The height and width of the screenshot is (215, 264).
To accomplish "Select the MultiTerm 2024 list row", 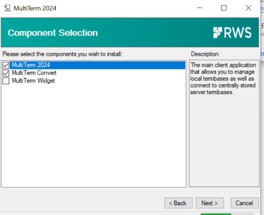I will click(98, 65).
